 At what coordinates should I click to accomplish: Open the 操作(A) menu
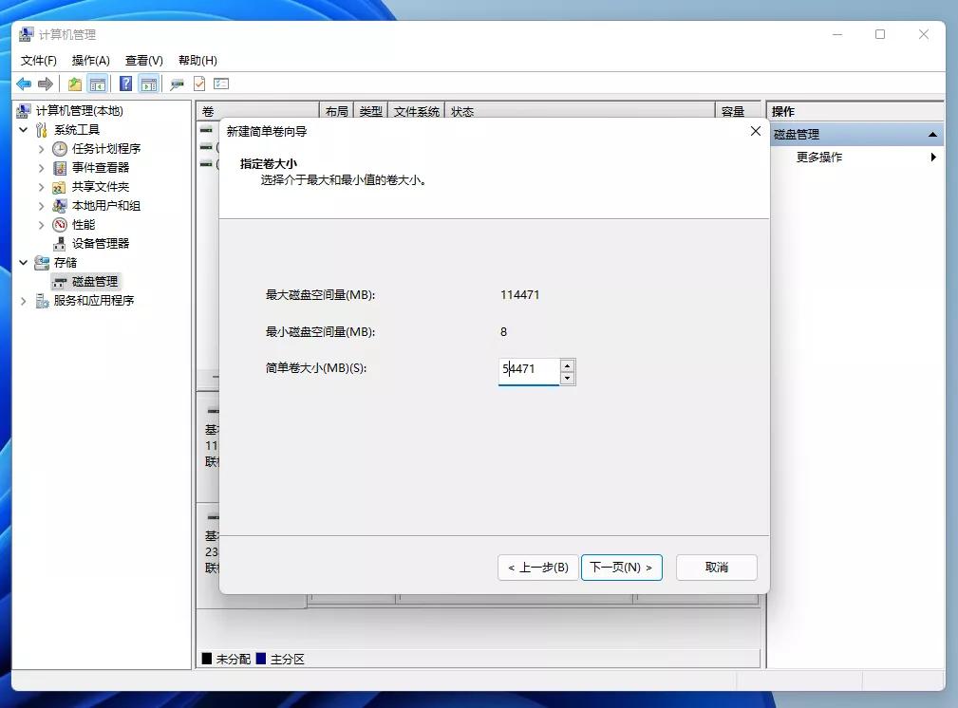90,60
